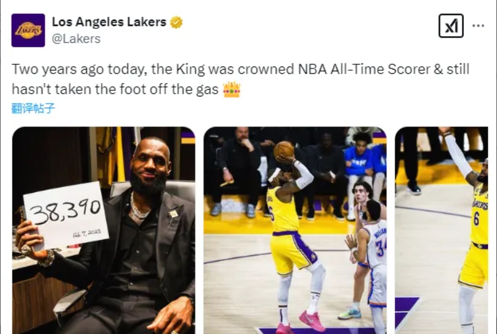This screenshot has width=497, height=334.
Task: Click the @Lakers handle
Action: (x=76, y=39)
